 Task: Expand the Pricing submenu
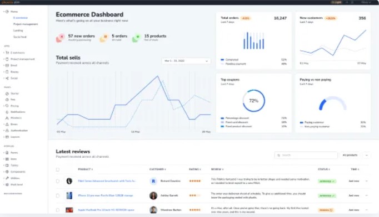click(4, 106)
